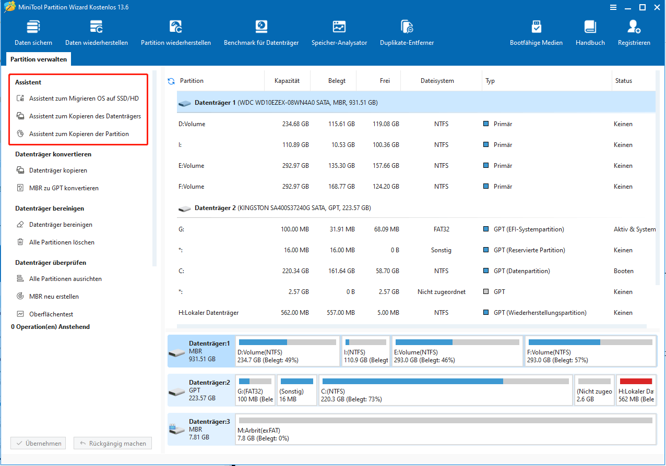The width and height of the screenshot is (666, 466).
Task: Select H:Lokaler Datenträger row
Action: pyautogui.click(x=416, y=313)
